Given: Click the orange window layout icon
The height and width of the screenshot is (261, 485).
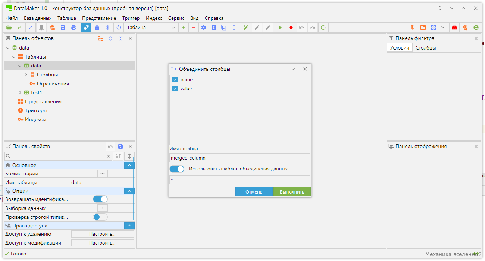Looking at the screenshot, I should tap(423, 28).
